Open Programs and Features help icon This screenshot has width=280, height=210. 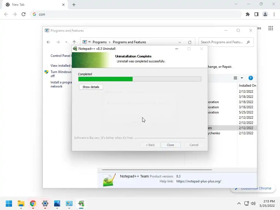click(x=250, y=78)
